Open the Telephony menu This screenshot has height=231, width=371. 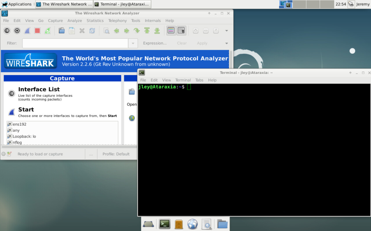coord(118,21)
